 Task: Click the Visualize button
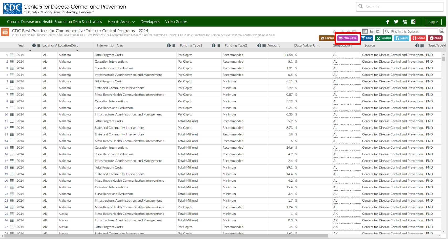pos(384,38)
